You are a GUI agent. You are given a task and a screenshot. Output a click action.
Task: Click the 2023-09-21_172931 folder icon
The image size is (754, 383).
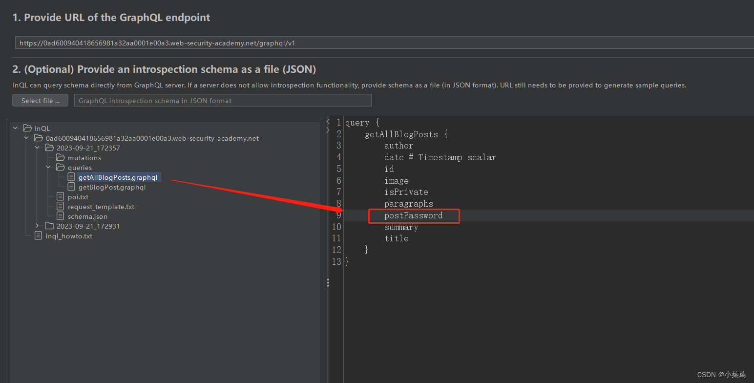click(x=49, y=226)
